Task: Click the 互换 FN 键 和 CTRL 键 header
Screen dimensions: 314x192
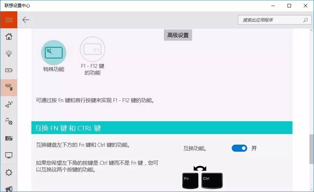Action: point(162,128)
